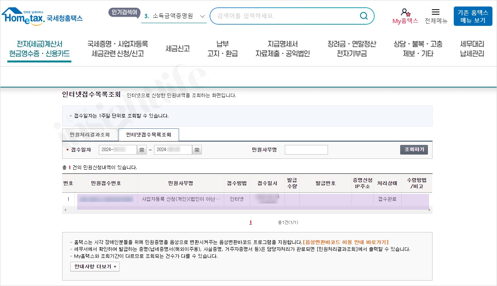Open calendar picker for start date
The height and width of the screenshot is (286, 497).
[142, 150]
